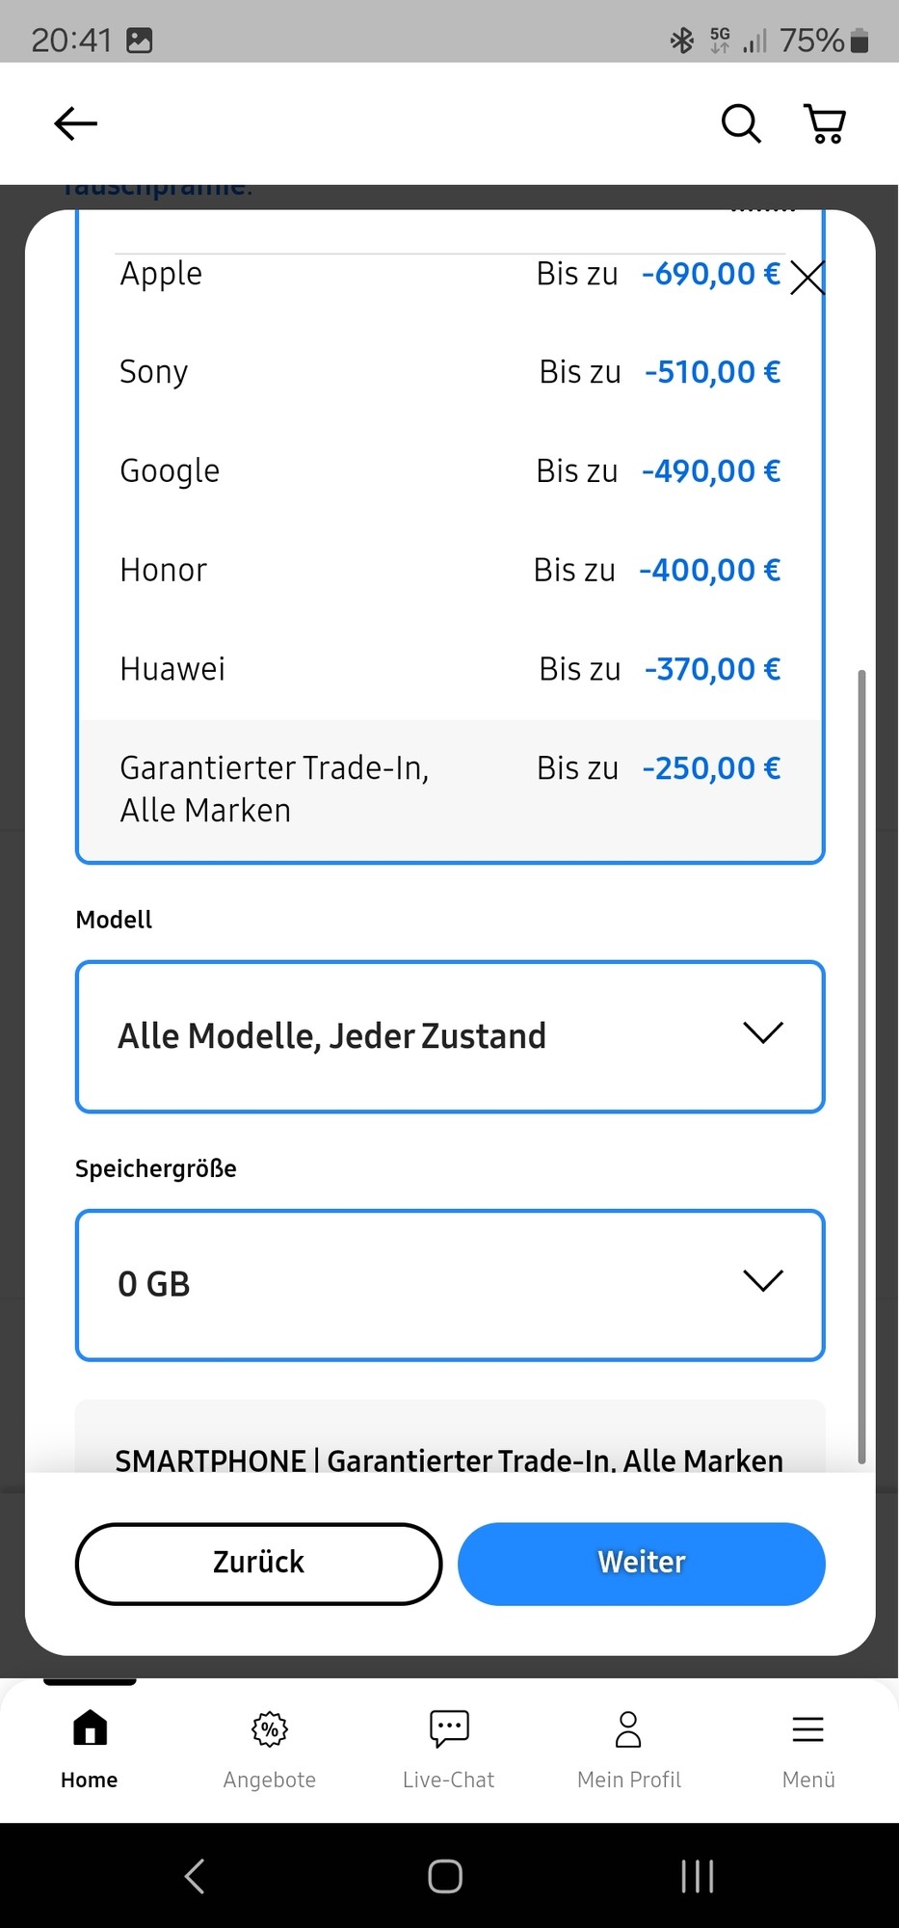Expand the Speichergröße dropdown showing 0 GB
Viewport: 899px width, 1928px height.
pyautogui.click(x=450, y=1285)
